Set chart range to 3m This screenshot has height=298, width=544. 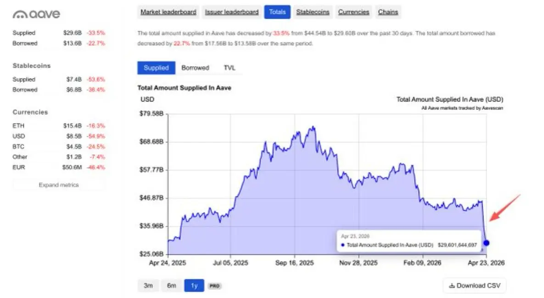click(x=148, y=286)
